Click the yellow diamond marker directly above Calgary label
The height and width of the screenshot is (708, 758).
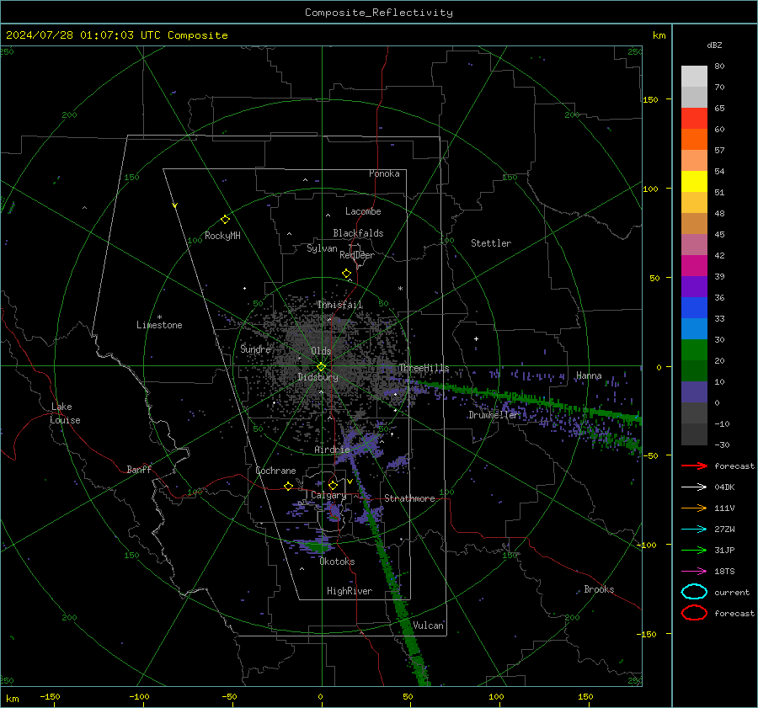click(333, 485)
